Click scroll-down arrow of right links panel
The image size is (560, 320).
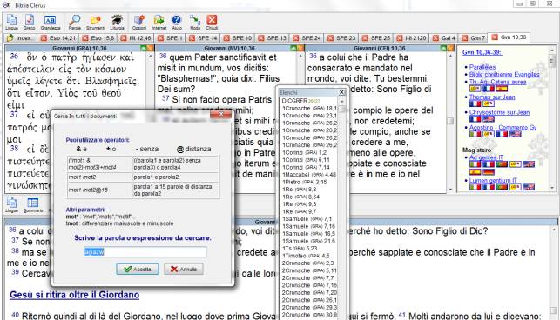[552, 188]
